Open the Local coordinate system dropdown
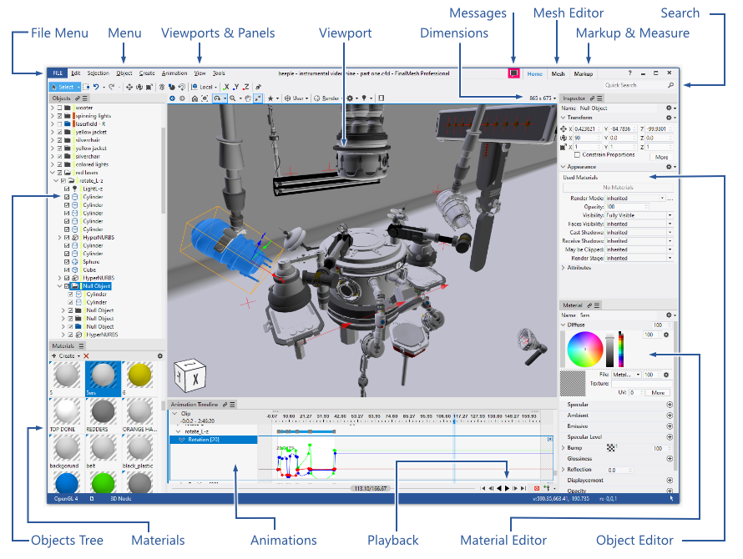743x559 pixels. coord(205,87)
